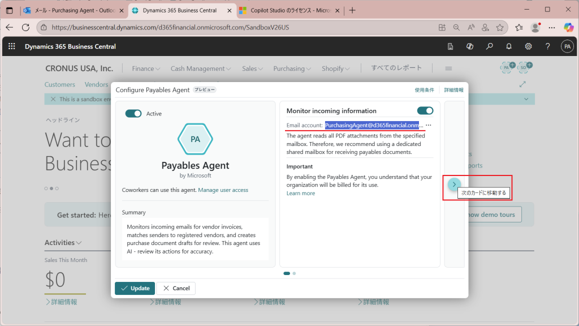
Task: Click the search magnifier in Business Central header
Action: 489,46
